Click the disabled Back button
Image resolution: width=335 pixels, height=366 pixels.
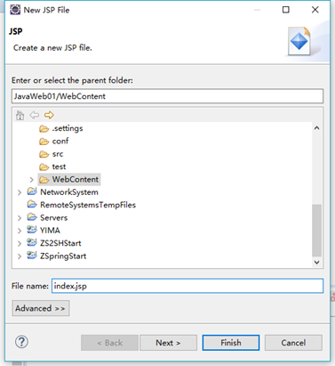[109, 343]
